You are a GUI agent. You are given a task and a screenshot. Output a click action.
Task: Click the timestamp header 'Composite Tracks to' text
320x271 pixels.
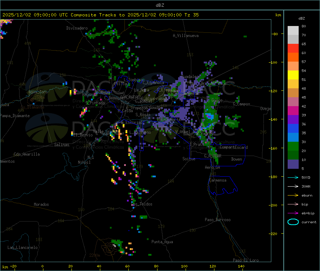[97, 15]
